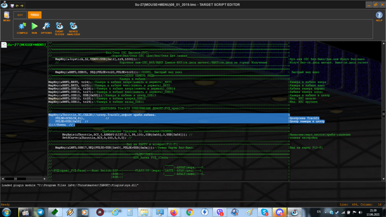The height and width of the screenshot is (217, 386).
Task: Click the MapKey(&RMFD,OSB12 line
Action: pyautogui.click(x=97, y=98)
